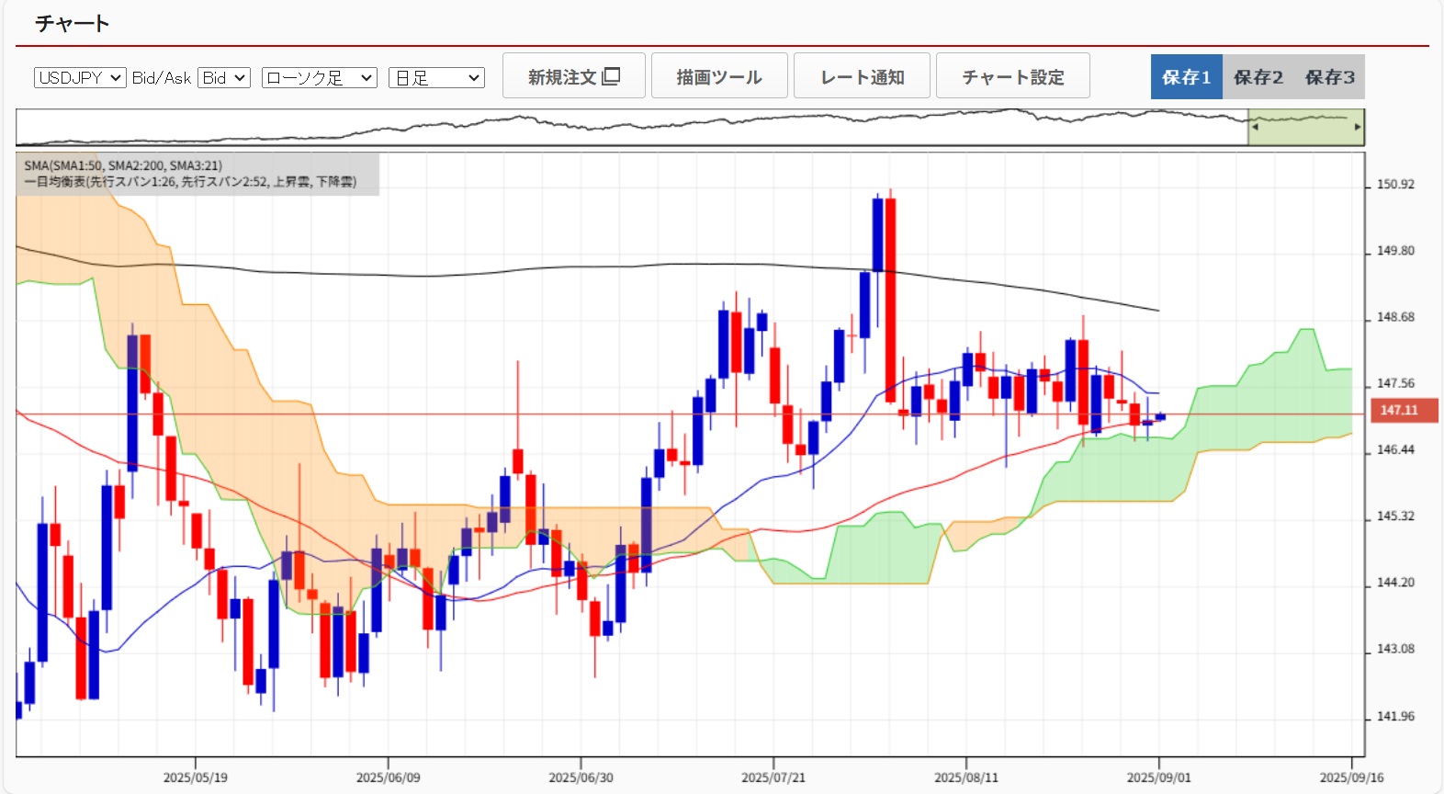
Task: Click the 新規注文 new order button
Action: coord(574,75)
